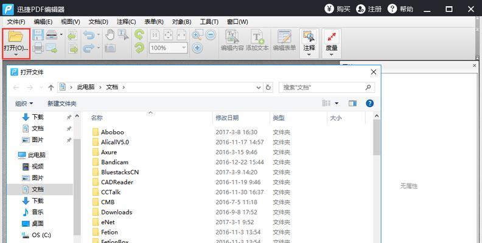The image size is (482, 243).
Task: Click the 此电脑 breadcrumb in address bar
Action: [x=86, y=87]
